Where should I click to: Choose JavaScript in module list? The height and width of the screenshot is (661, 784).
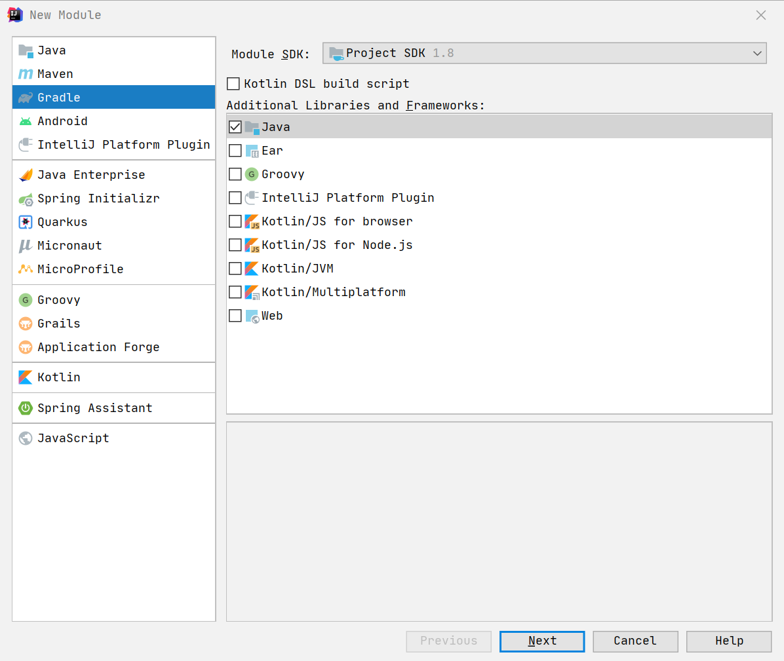coord(73,438)
